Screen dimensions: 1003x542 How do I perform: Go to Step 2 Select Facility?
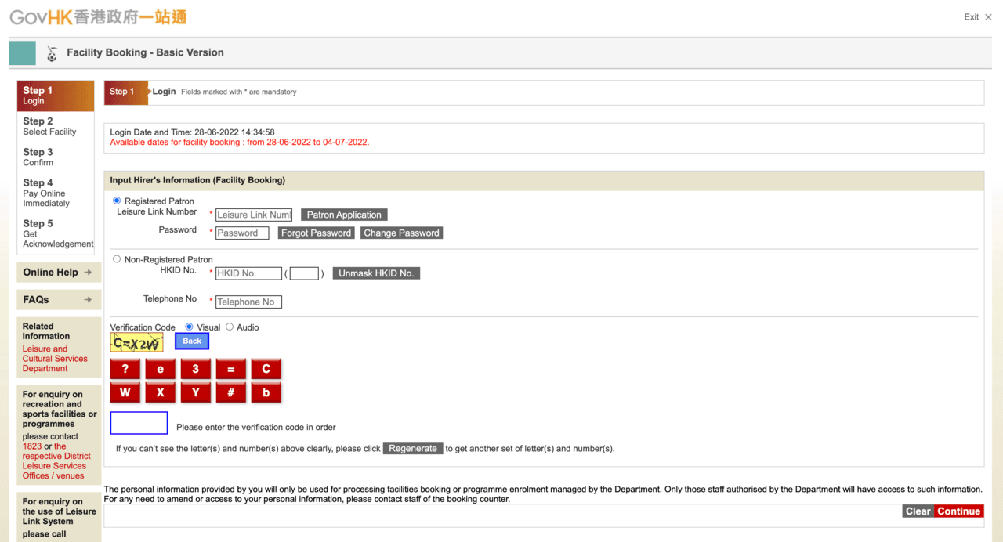[49, 126]
